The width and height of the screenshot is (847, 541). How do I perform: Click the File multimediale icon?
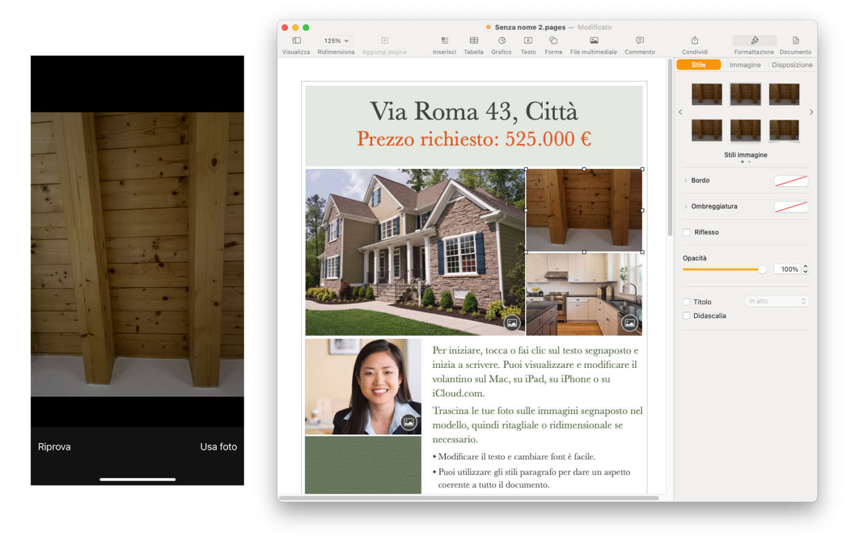pyautogui.click(x=594, y=41)
